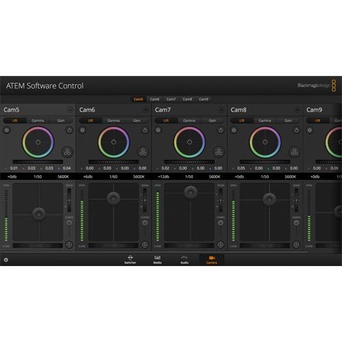
Task: Click Cam5 coarse slider knob
Action: 69,223
